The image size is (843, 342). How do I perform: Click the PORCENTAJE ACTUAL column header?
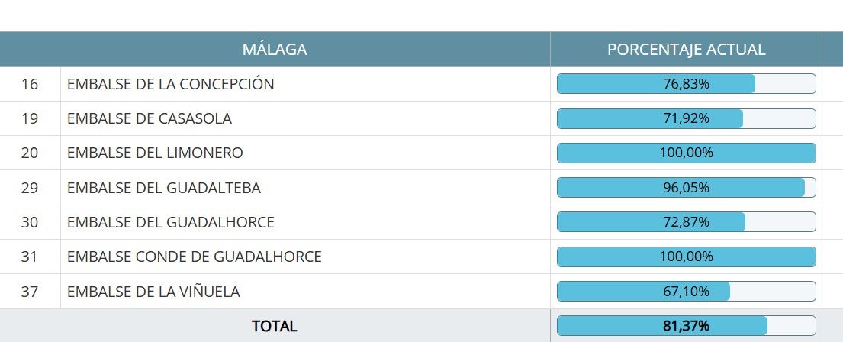pos(686,50)
